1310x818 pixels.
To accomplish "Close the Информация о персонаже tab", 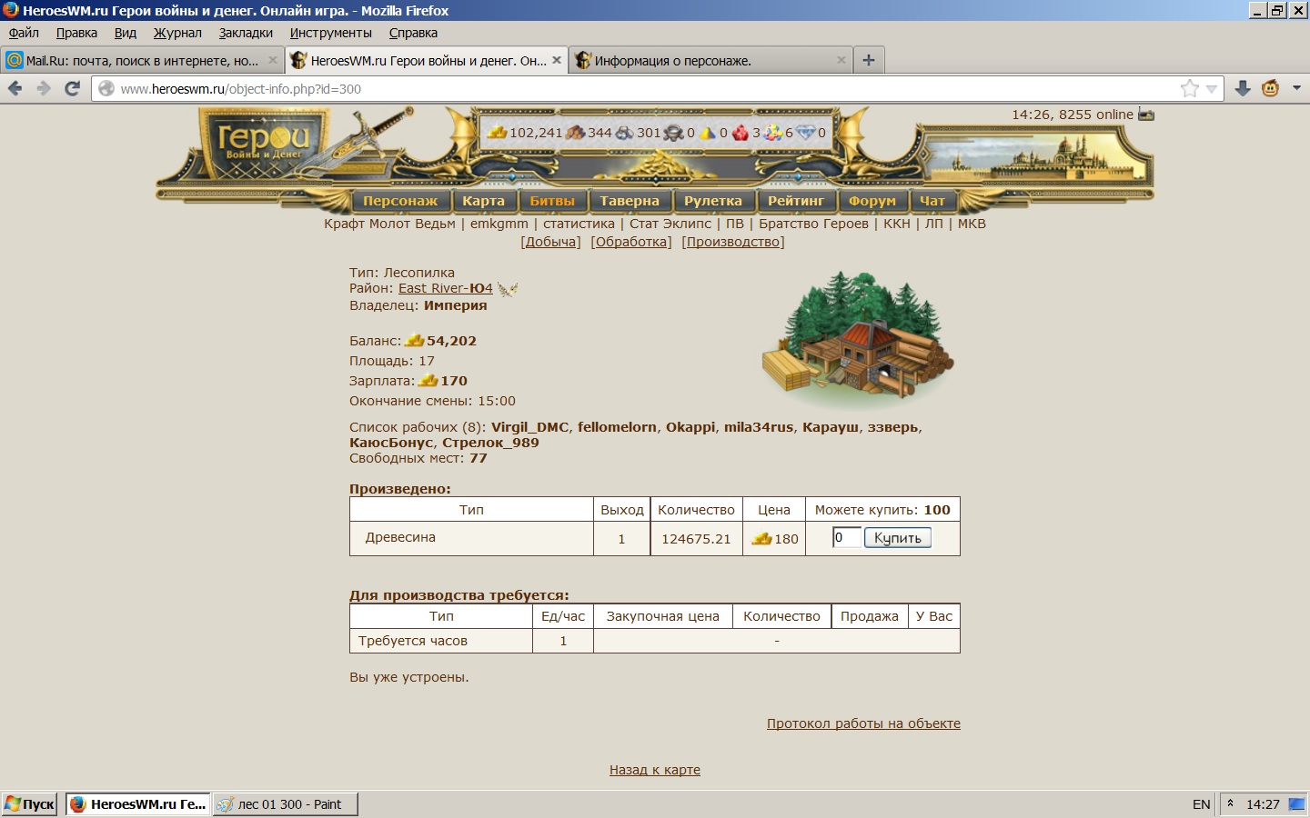I will point(841,60).
